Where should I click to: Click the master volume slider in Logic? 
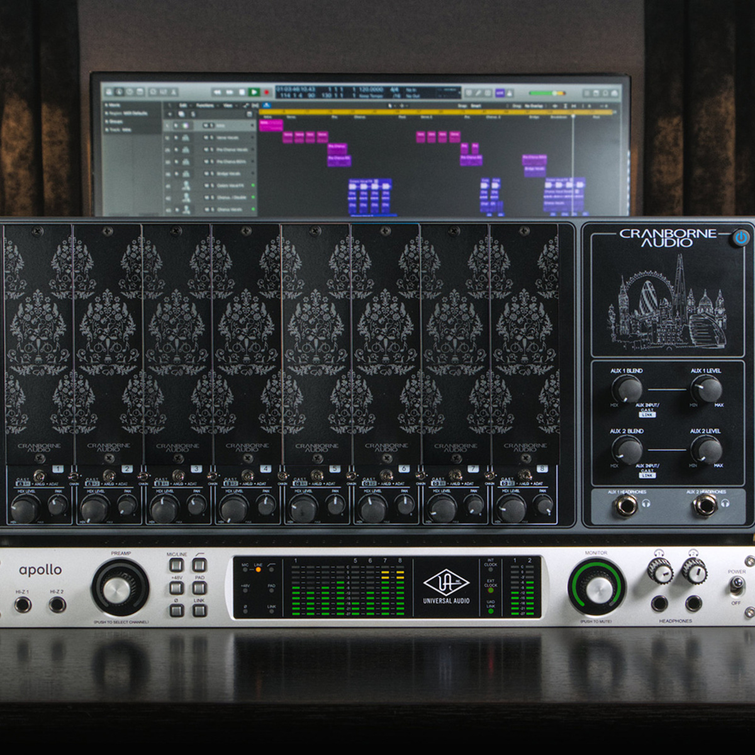coord(547,92)
